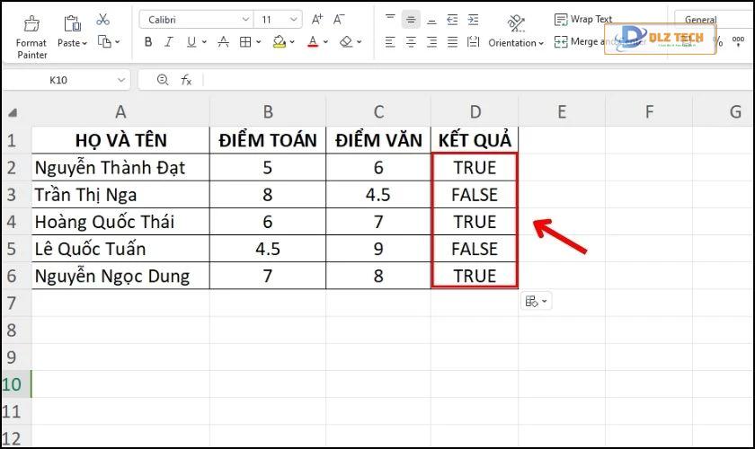Click the eraser Clear icon
Image resolution: width=755 pixels, height=449 pixels.
pos(346,42)
